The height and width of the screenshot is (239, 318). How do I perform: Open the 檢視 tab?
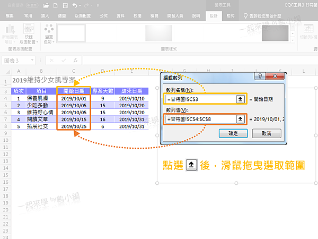point(154,16)
